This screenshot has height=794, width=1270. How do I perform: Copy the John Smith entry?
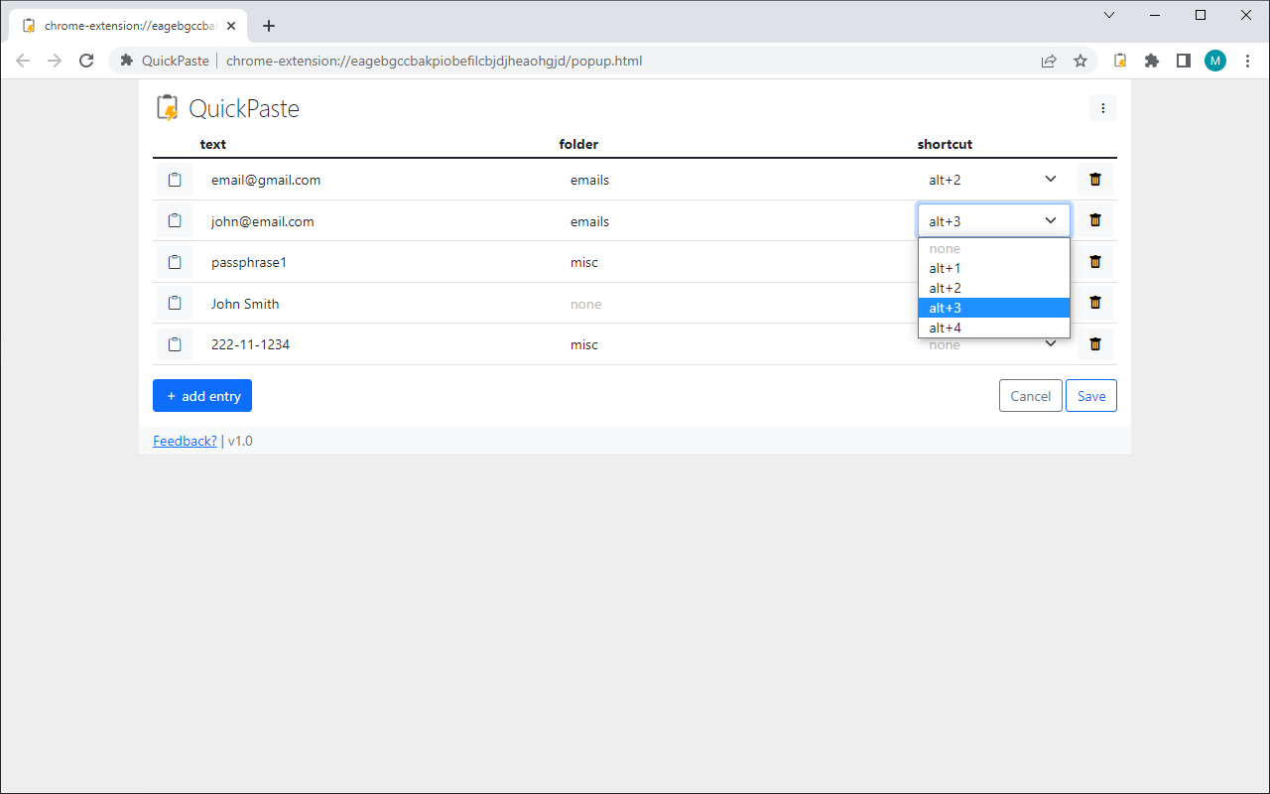click(175, 303)
